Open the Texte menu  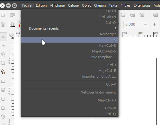tap(113, 5)
